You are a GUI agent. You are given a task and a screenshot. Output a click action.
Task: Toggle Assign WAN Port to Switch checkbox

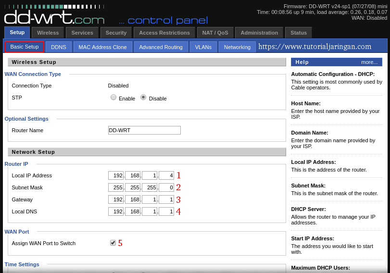pos(113,243)
